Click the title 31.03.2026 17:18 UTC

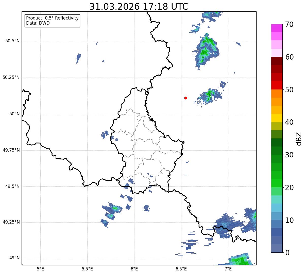click(x=139, y=7)
